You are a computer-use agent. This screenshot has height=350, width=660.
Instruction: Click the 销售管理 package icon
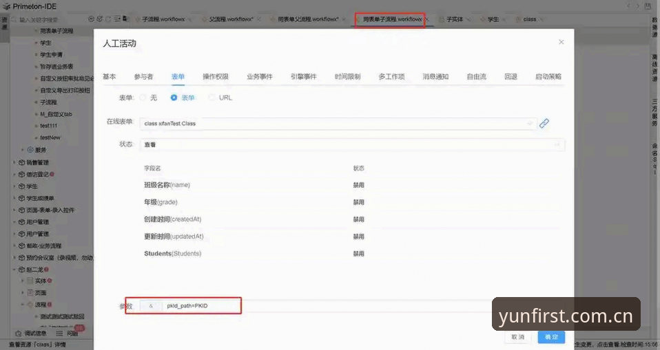[x=22, y=162]
